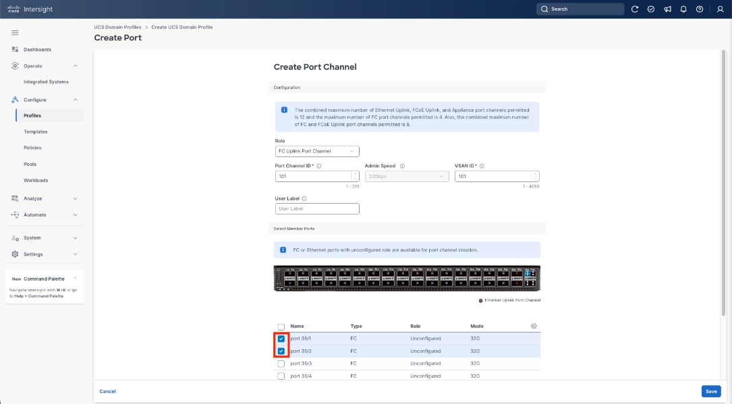This screenshot has height=404, width=732.
Task: Open Integrated Systems in the sidebar
Action: point(46,82)
